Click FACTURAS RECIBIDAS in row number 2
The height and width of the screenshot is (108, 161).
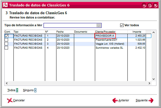(x=28, y=40)
